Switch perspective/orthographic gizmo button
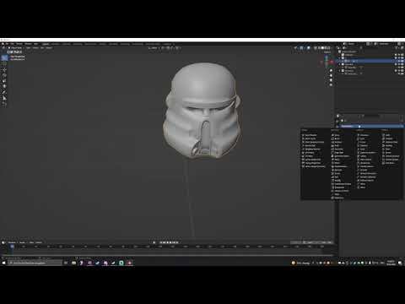 point(331,84)
